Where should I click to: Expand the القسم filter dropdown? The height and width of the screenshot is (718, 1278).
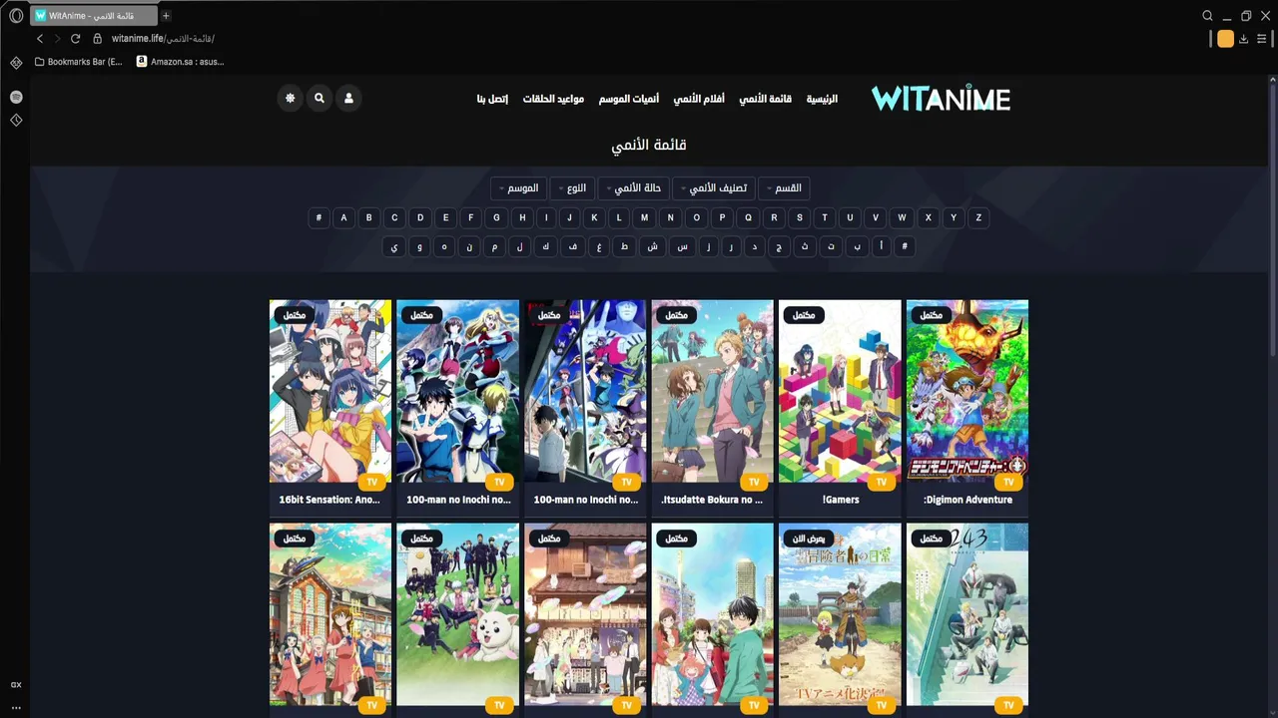[x=784, y=188]
